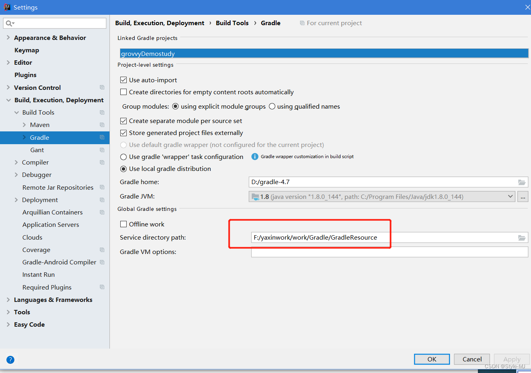Click the search magnifier icon in settings
This screenshot has height=373, width=531.
click(10, 23)
